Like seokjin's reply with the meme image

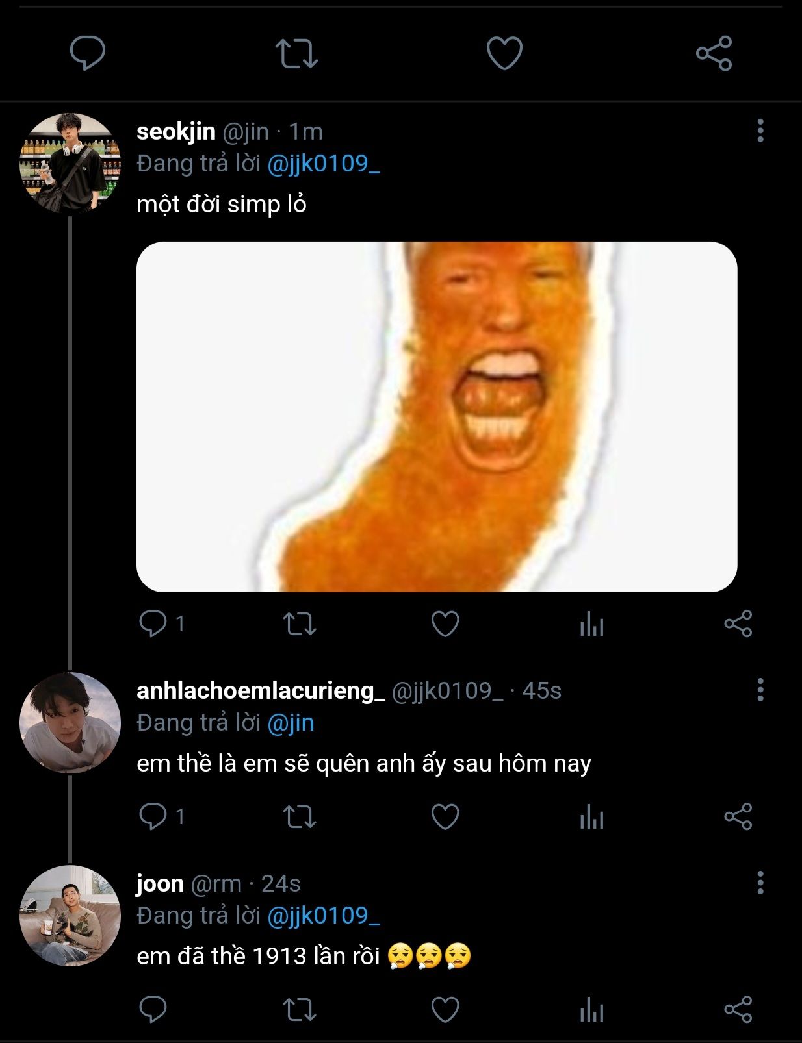click(445, 624)
